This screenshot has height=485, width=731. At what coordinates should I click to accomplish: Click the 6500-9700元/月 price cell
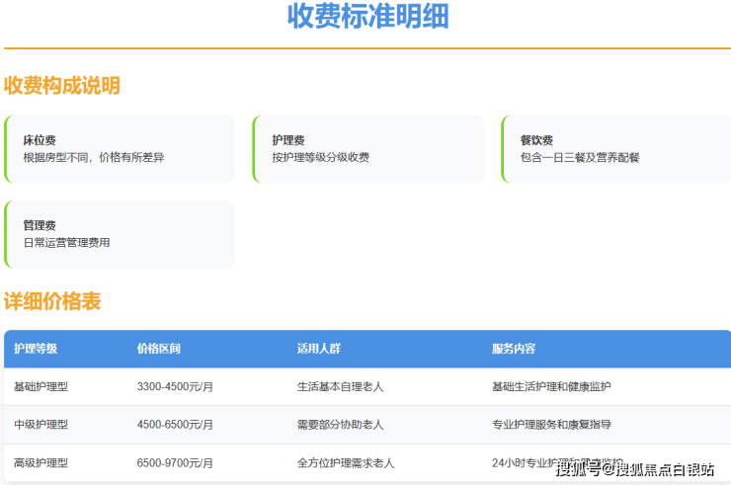pos(175,462)
